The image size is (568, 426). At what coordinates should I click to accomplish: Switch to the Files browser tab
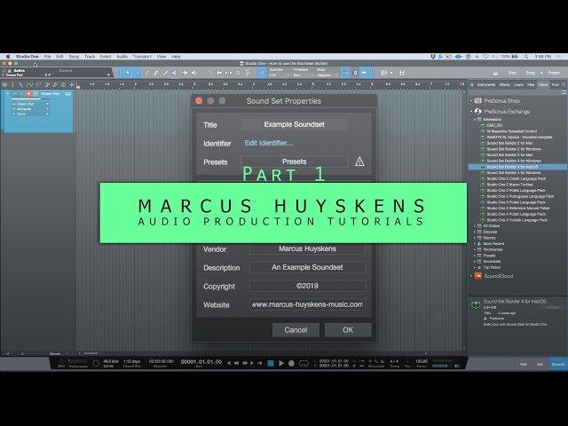(x=531, y=85)
